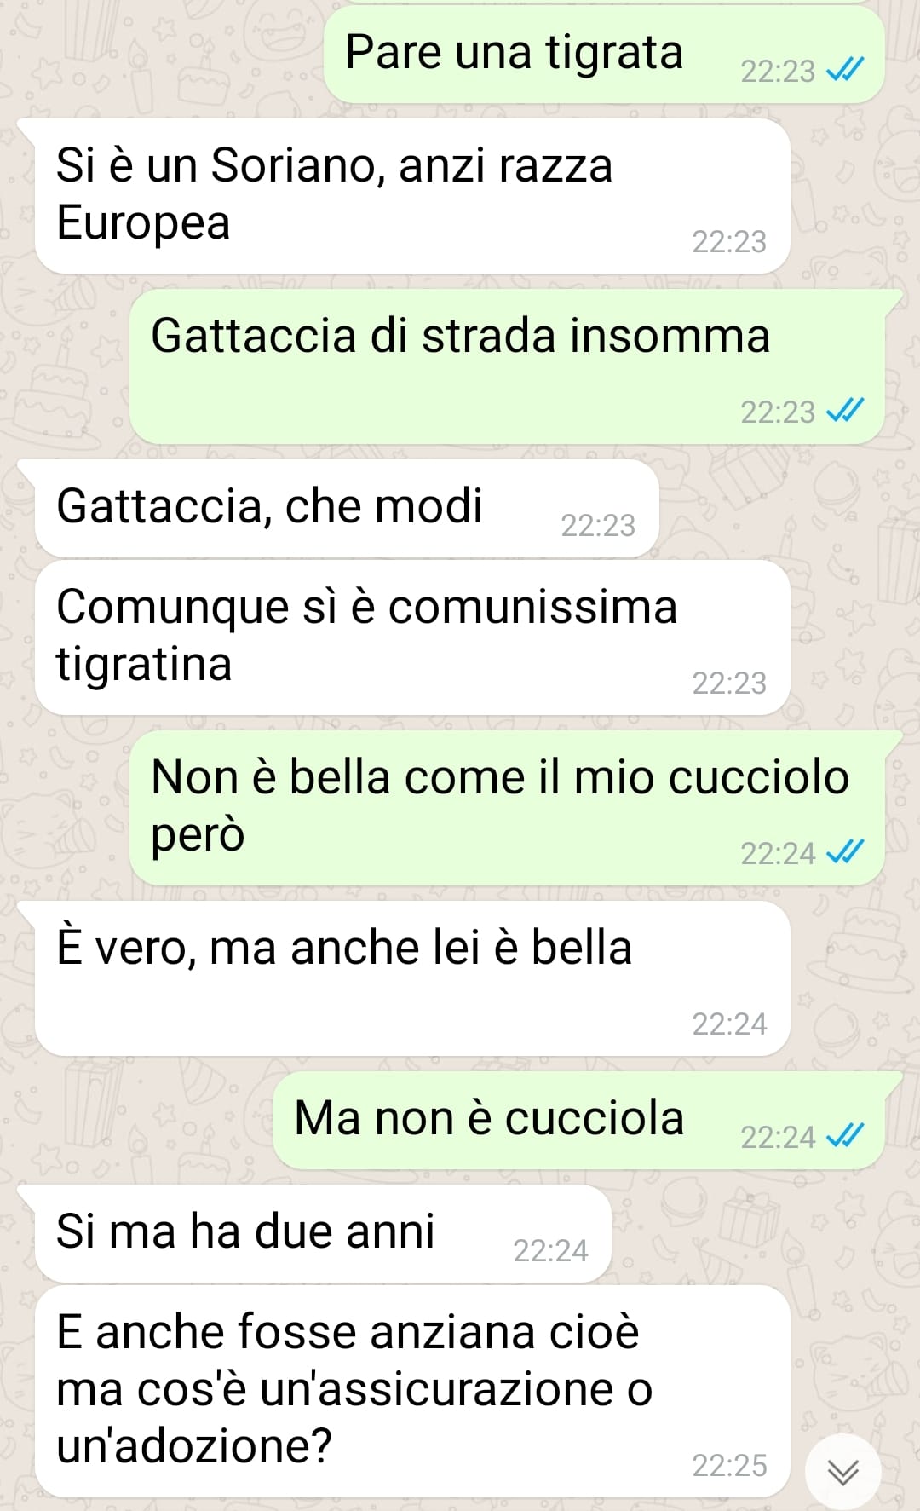
Task: Tap 22:24 timestamp of 'Si ma ha due anni'
Action: (550, 1250)
